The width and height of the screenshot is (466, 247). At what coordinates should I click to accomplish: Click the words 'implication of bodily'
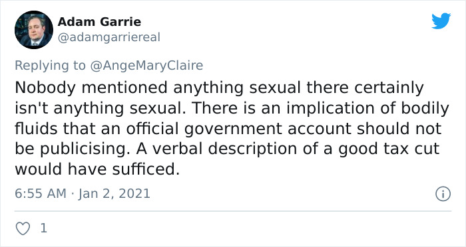click(367, 108)
